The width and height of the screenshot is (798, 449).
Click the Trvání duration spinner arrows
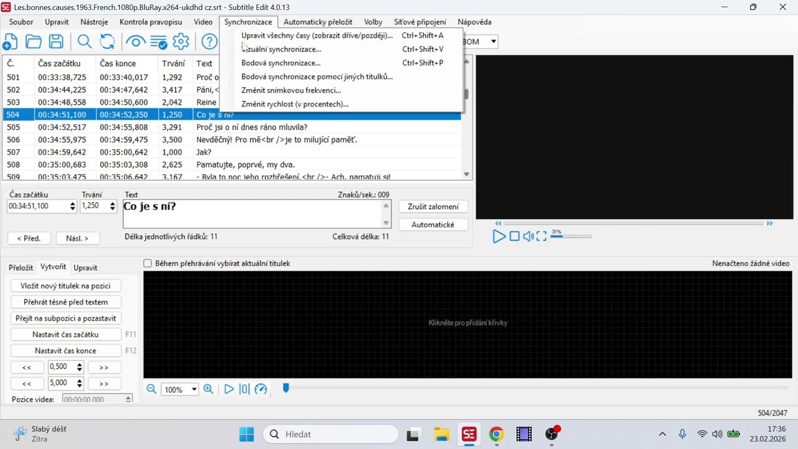pos(112,206)
